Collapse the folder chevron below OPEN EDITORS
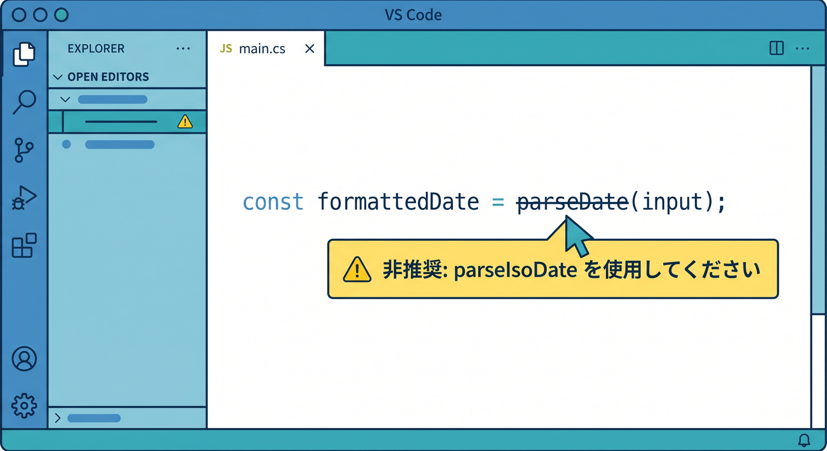The width and height of the screenshot is (827, 451). click(65, 99)
